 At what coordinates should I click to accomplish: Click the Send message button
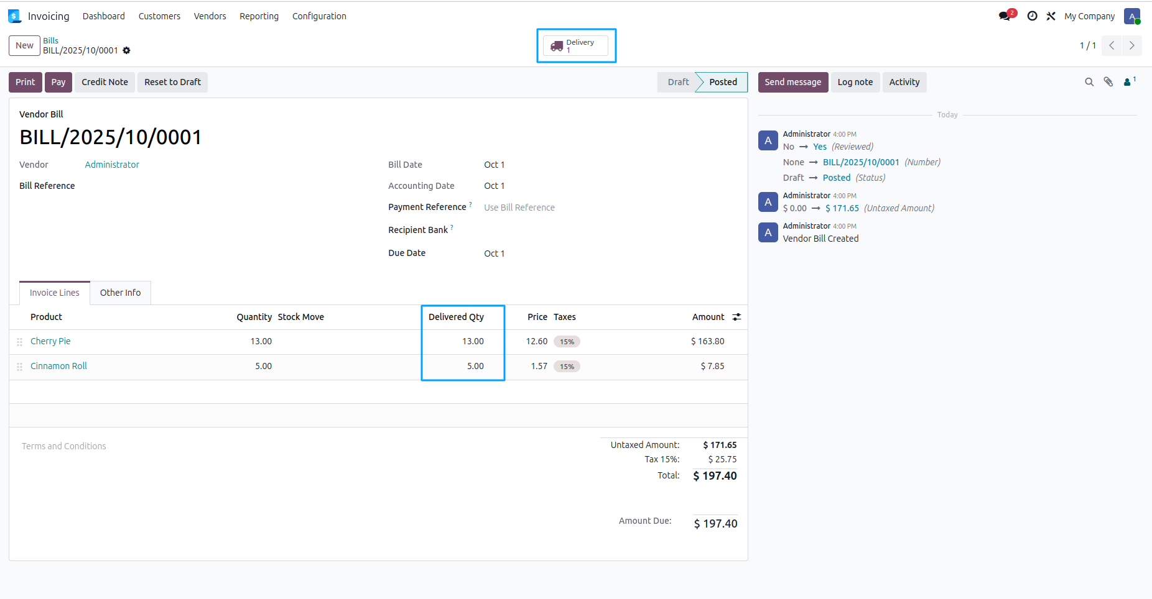point(793,82)
